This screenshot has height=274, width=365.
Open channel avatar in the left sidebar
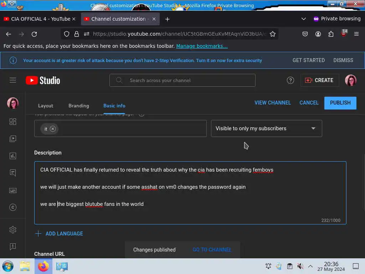coord(13,103)
